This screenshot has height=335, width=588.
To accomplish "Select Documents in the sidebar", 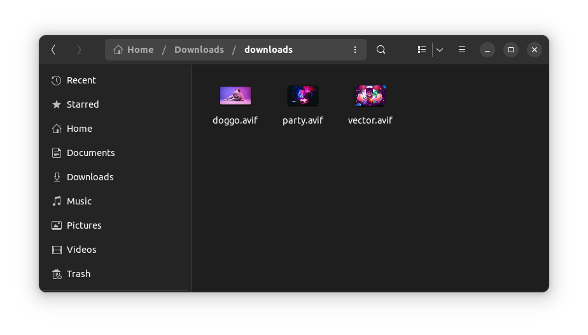I will [90, 153].
